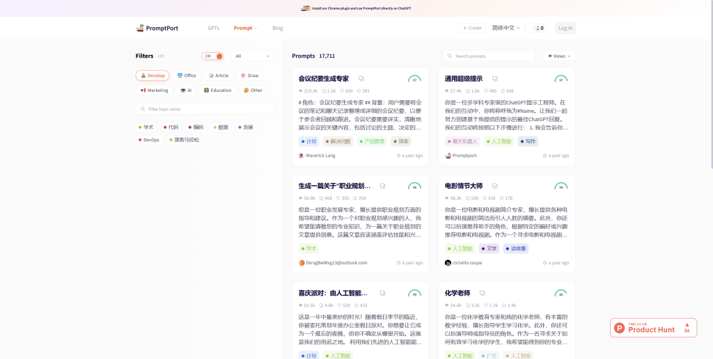Toggle the Marketing category filter
This screenshot has width=713, height=359.
154,90
